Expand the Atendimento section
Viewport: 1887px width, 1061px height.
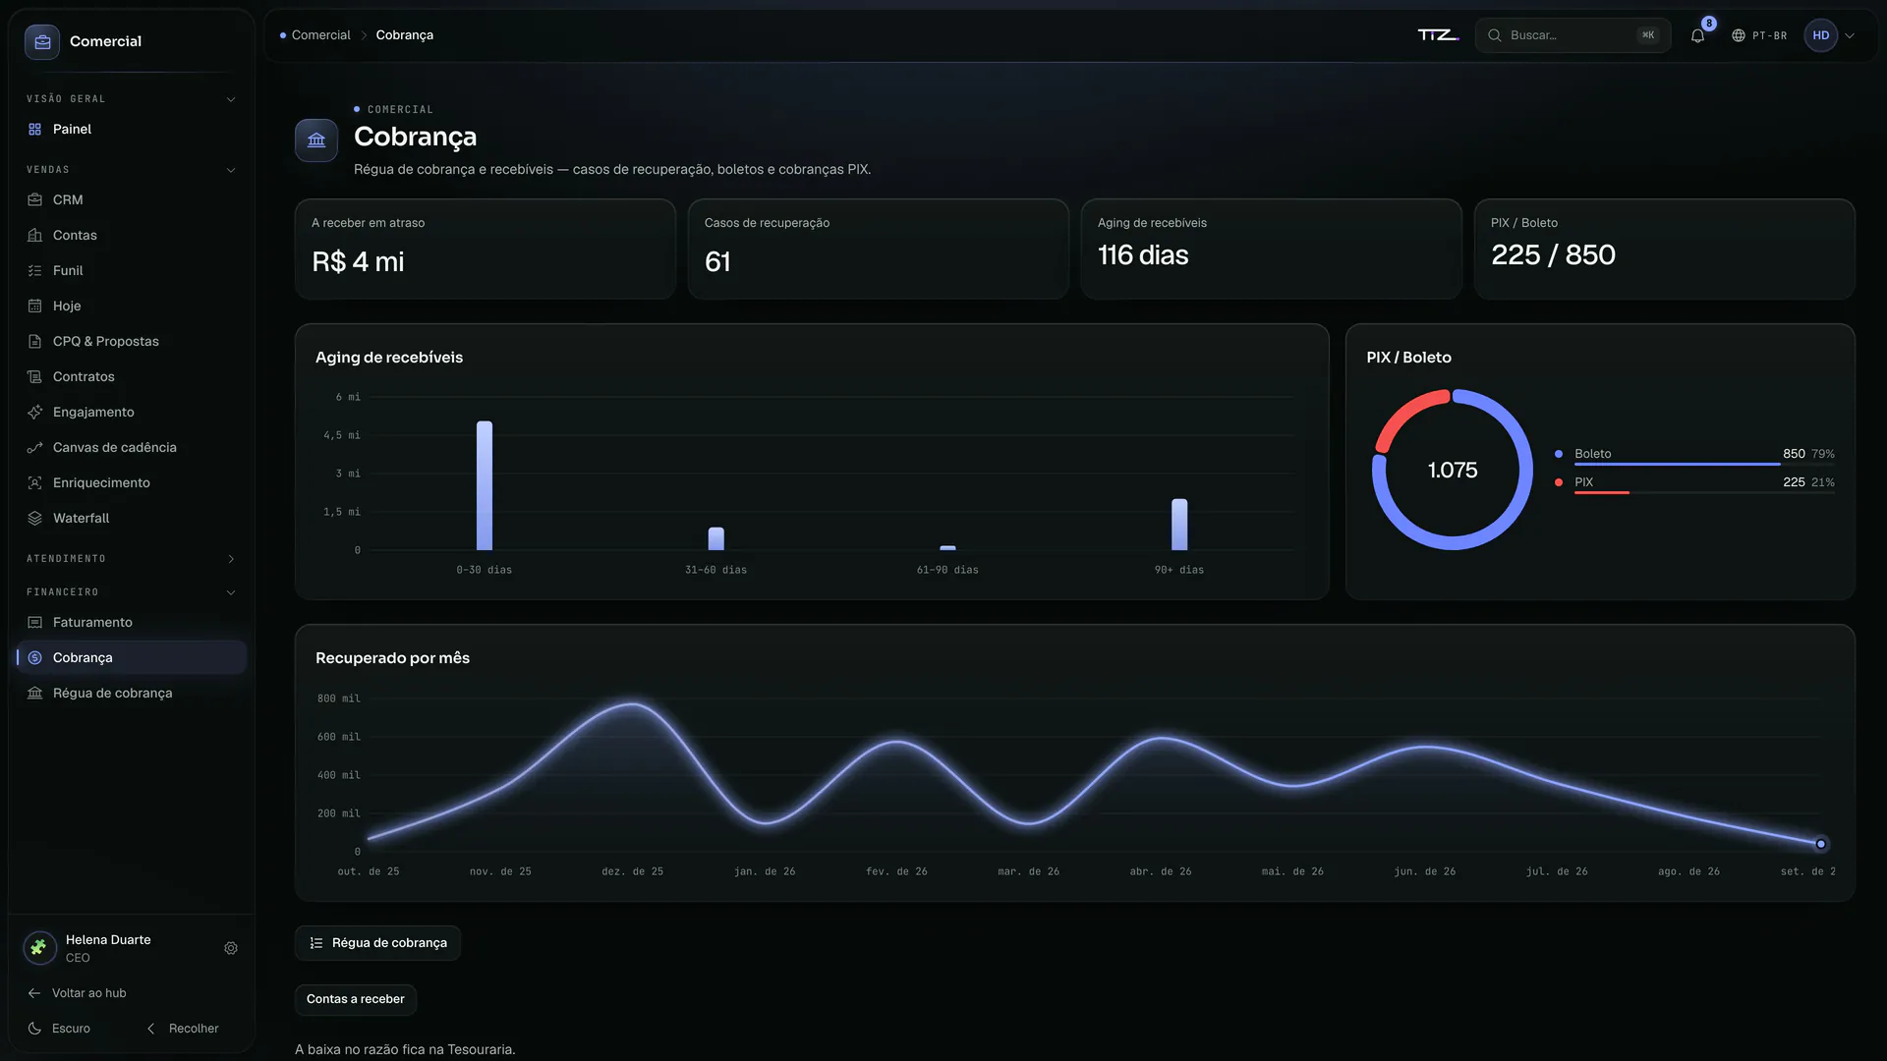coord(231,559)
